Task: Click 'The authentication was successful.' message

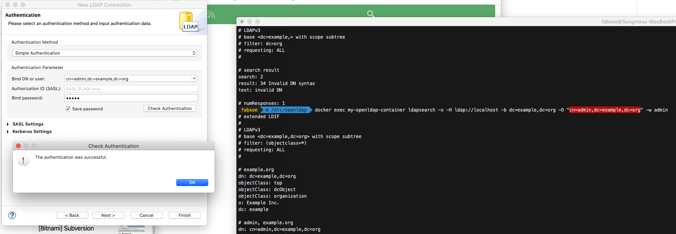Action: click(71, 157)
